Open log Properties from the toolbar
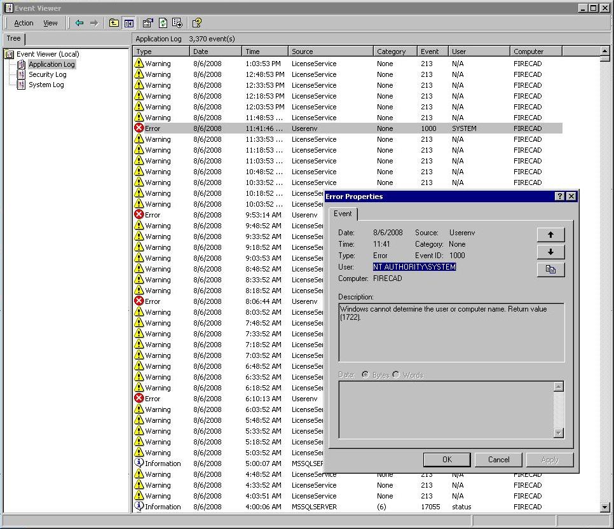The width and height of the screenshot is (614, 529). pos(148,23)
